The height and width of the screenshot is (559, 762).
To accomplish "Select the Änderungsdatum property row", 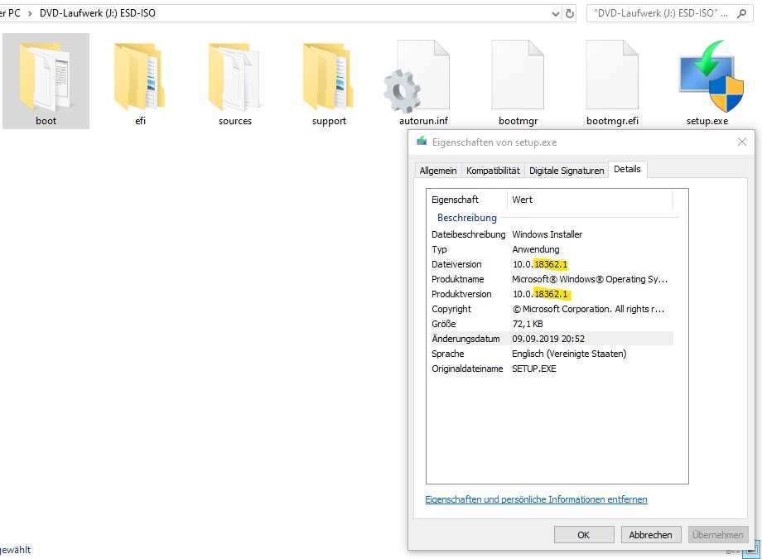I will 552,339.
